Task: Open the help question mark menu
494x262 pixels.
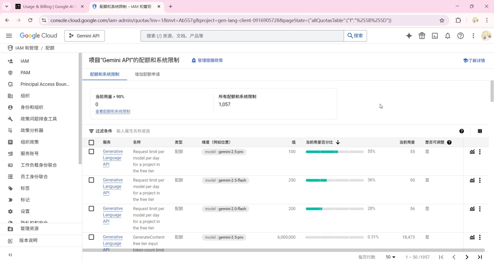Action: pos(460,36)
